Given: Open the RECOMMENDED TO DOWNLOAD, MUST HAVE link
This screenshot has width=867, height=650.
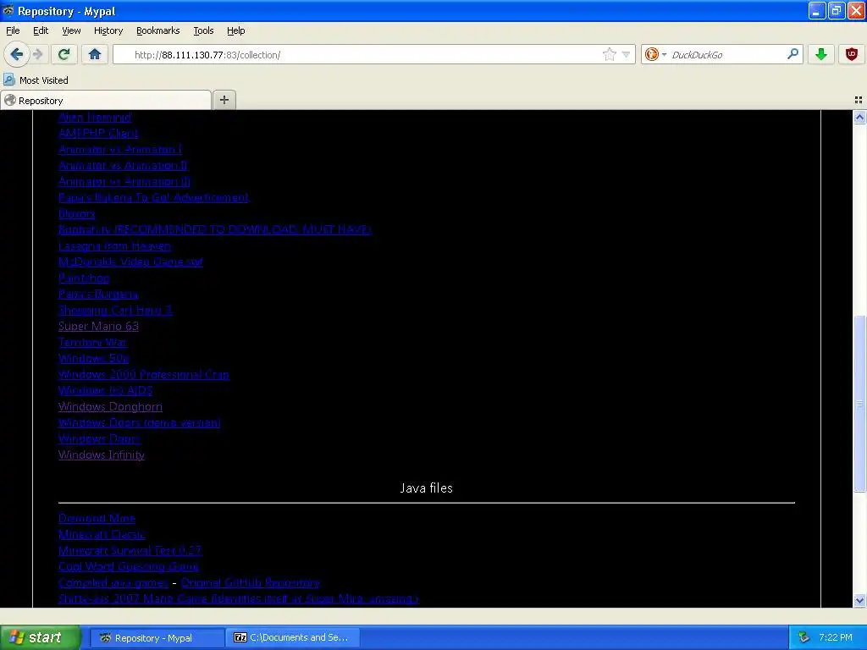Looking at the screenshot, I should pyautogui.click(x=214, y=229).
